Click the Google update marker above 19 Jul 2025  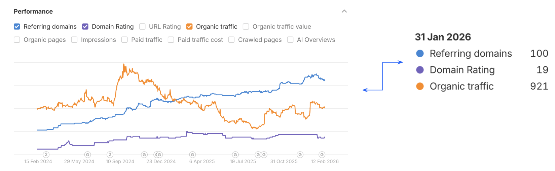(x=235, y=155)
